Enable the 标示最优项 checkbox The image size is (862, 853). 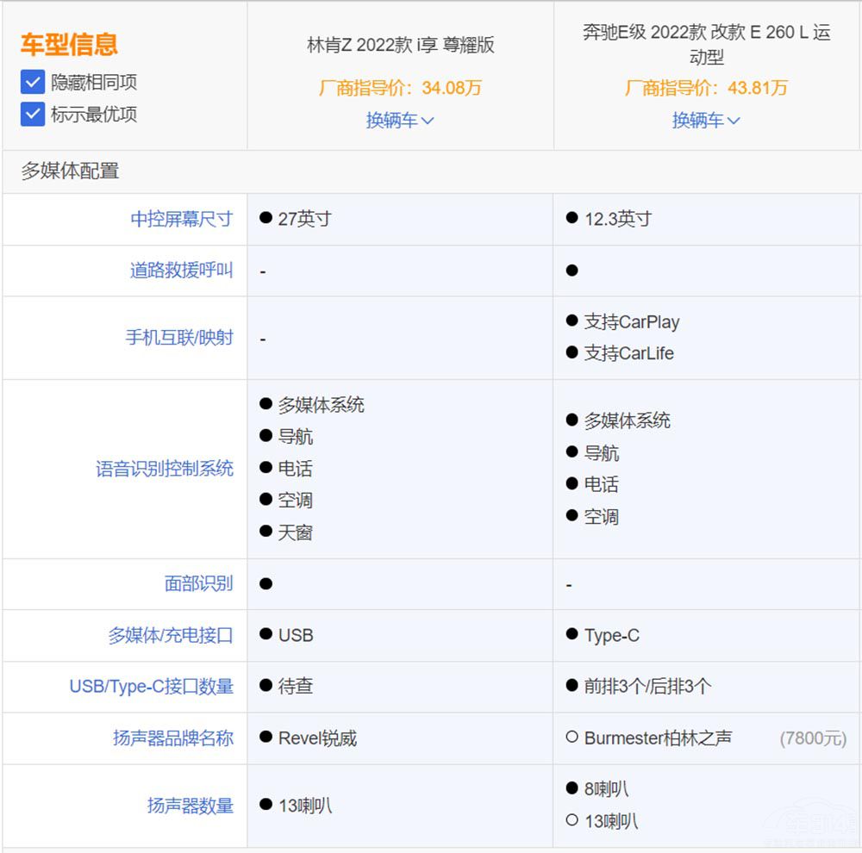tap(32, 114)
